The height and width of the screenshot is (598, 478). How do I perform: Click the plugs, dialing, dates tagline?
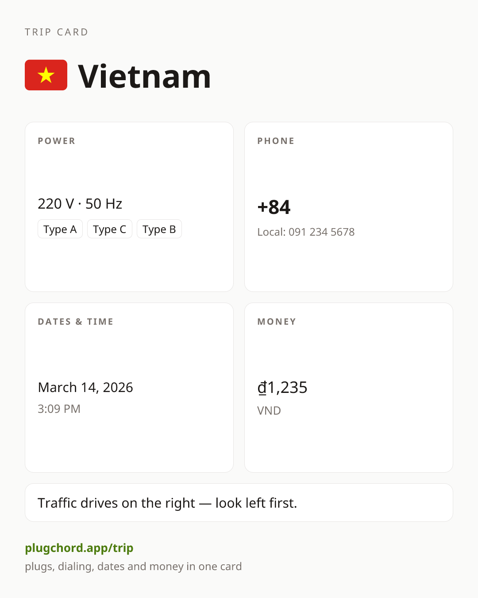[133, 567]
